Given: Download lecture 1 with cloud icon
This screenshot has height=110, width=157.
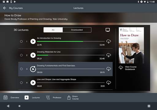Looking at the screenshot, I should pos(109,41).
